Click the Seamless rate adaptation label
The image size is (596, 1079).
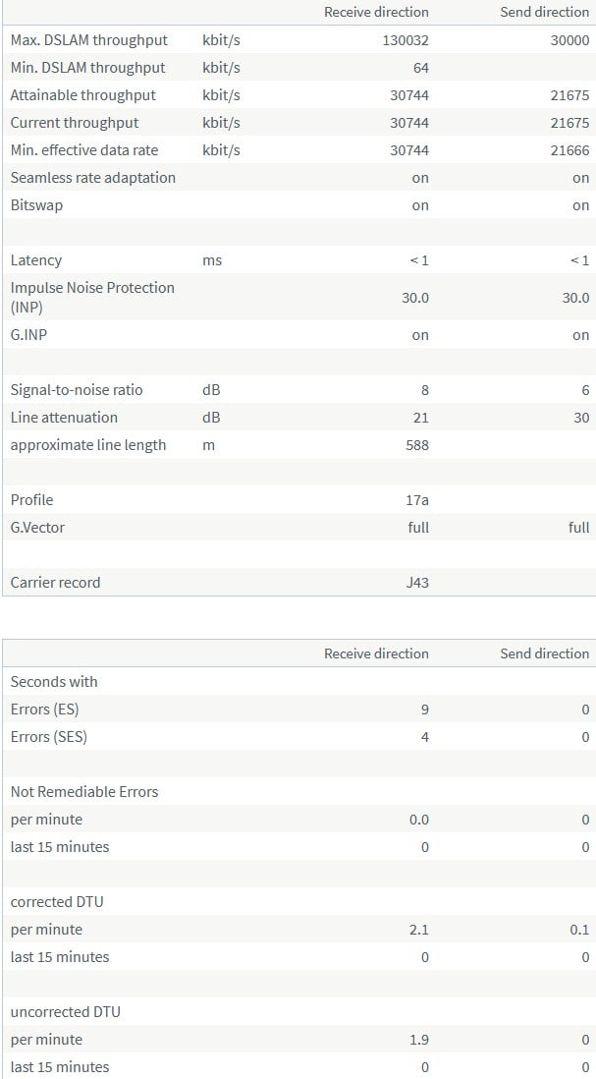(93, 178)
